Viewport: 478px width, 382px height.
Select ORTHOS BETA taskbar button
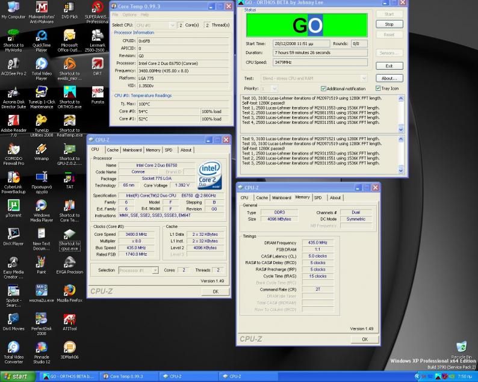68,377
